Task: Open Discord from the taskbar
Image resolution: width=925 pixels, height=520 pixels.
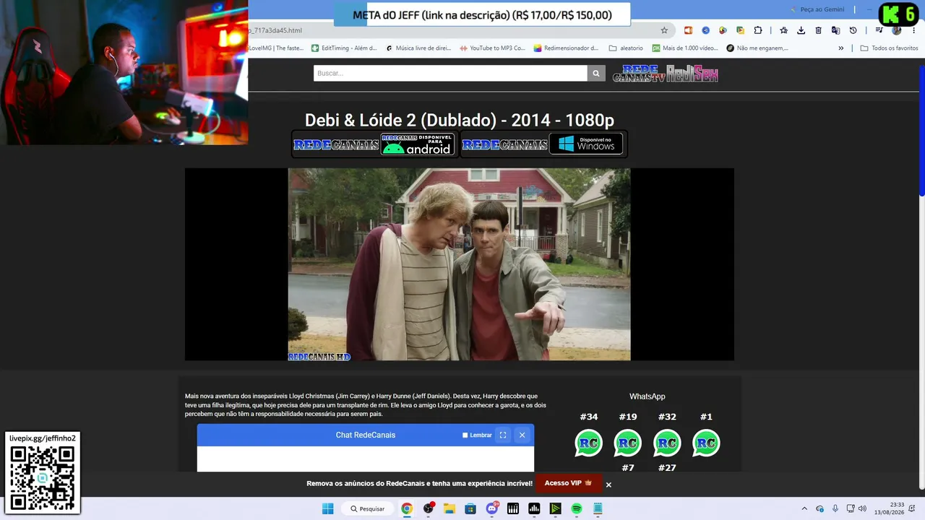Action: (492, 508)
